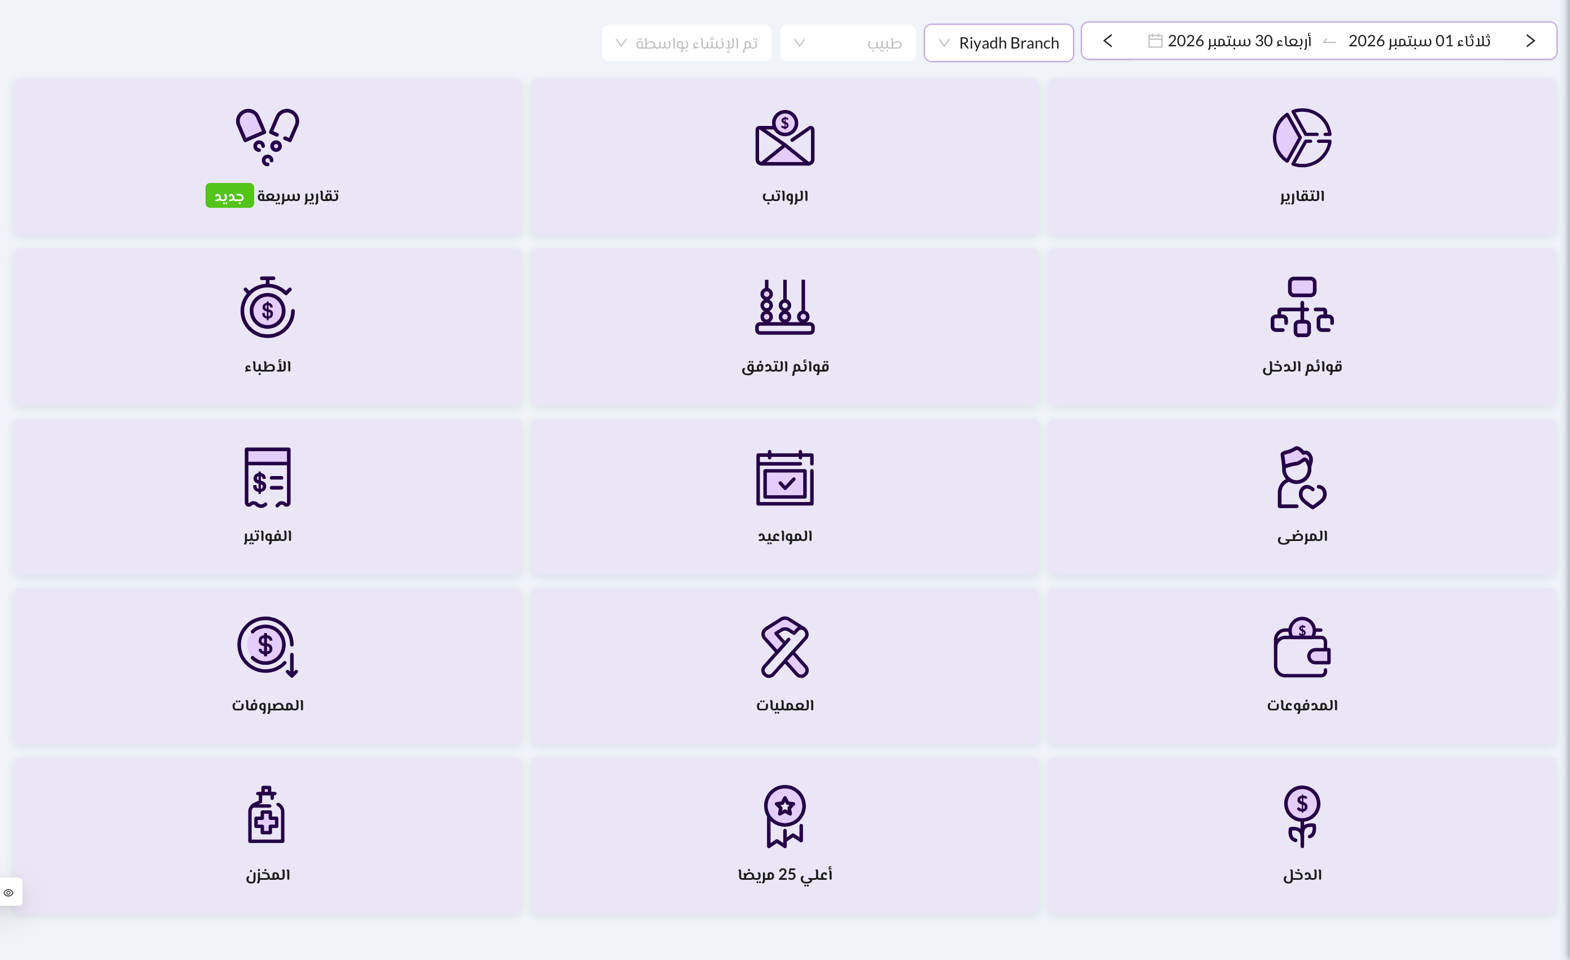
Task: Open the الفواتير invoice receipt icon
Action: point(268,478)
